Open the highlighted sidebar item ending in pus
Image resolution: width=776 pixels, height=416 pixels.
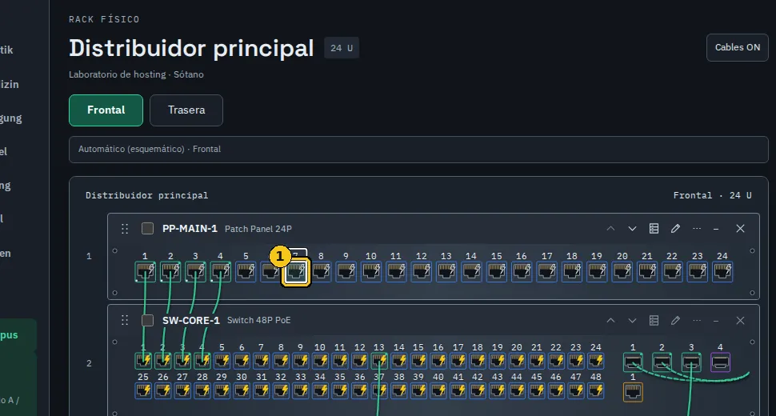point(18,335)
